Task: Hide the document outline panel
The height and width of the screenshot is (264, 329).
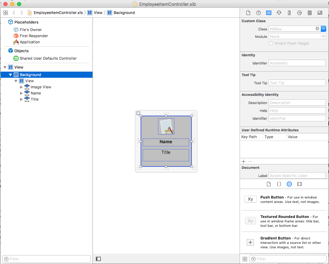Action: pyautogui.click(x=98, y=259)
